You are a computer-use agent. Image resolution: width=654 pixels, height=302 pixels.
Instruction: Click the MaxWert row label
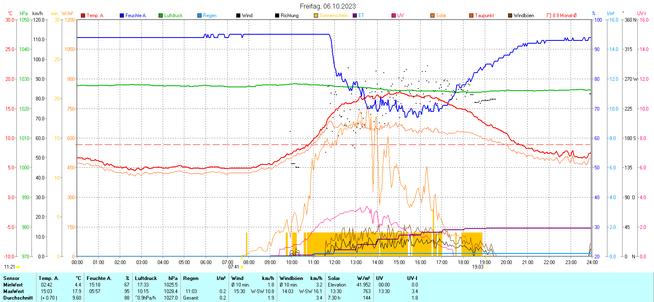(x=13, y=291)
